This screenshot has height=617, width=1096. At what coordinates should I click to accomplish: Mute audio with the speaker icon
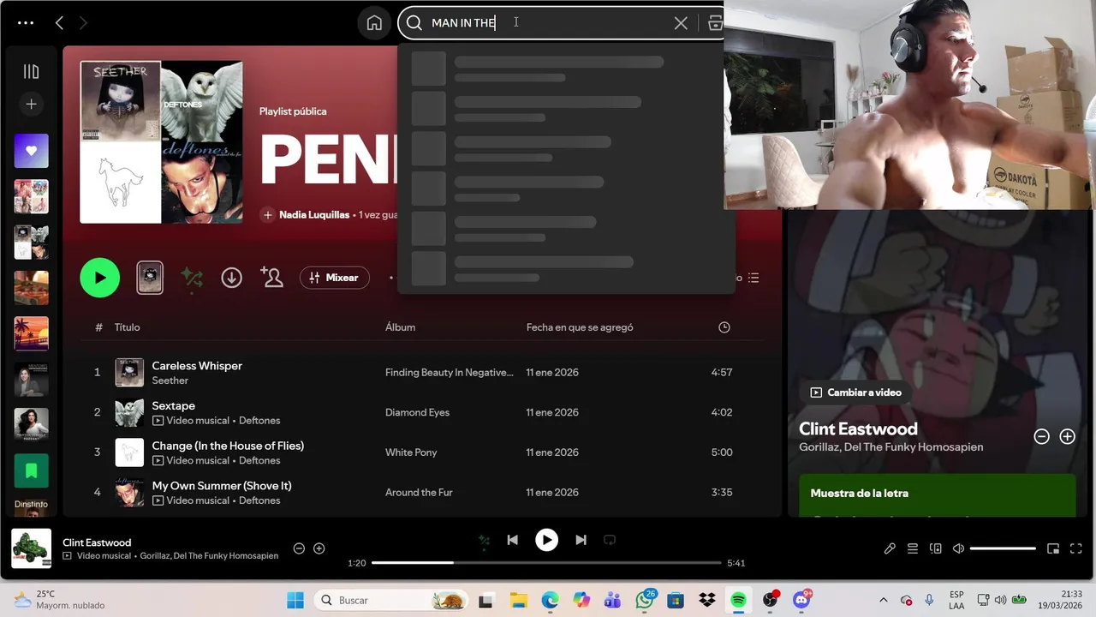point(959,548)
